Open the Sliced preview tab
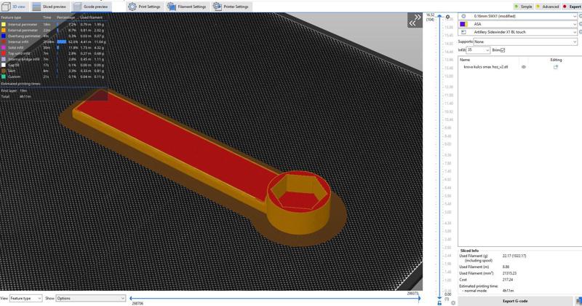Viewport: 582px width, 306px height. coord(49,7)
